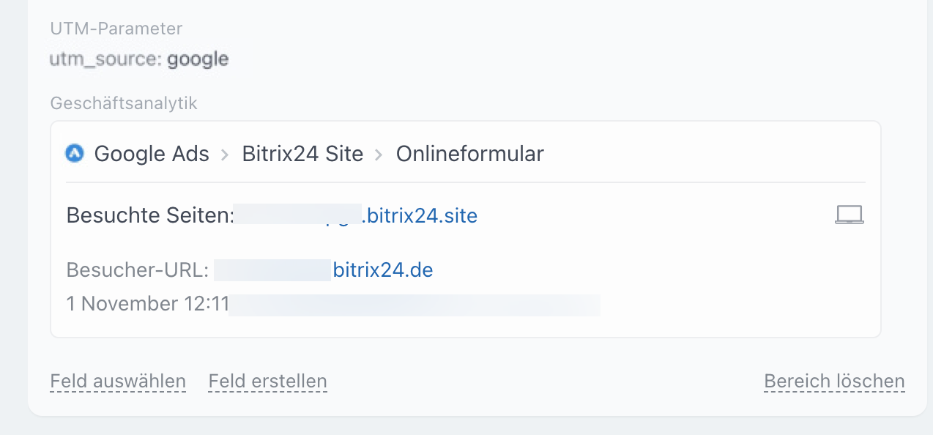The height and width of the screenshot is (435, 933).
Task: Click the Besuchte Seiten label
Action: click(x=149, y=216)
